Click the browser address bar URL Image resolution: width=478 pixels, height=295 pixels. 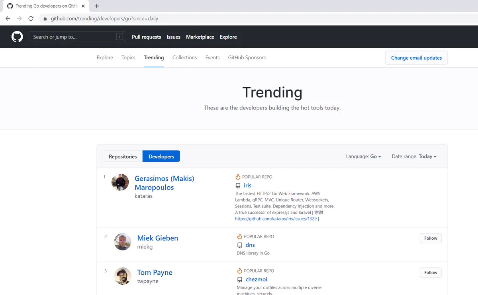[x=104, y=19]
